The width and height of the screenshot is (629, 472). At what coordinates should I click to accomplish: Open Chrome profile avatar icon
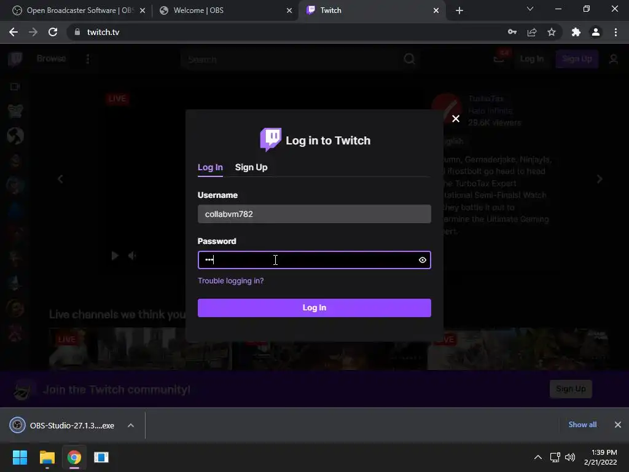(x=596, y=32)
